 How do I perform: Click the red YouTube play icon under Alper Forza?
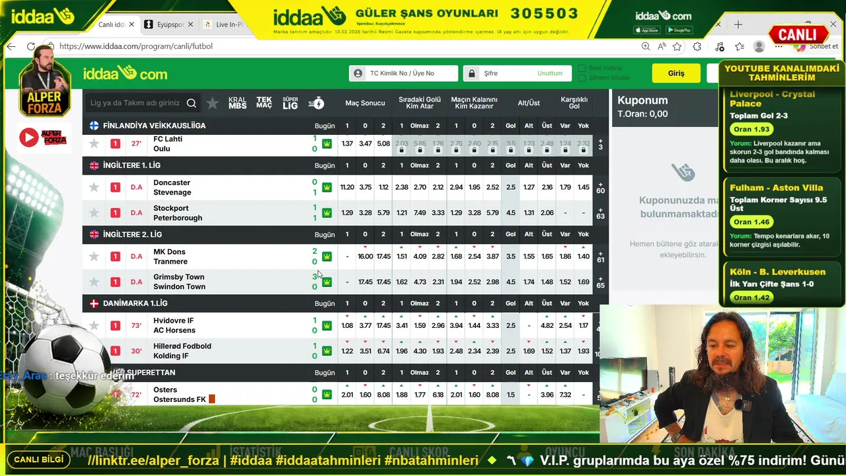click(x=28, y=137)
